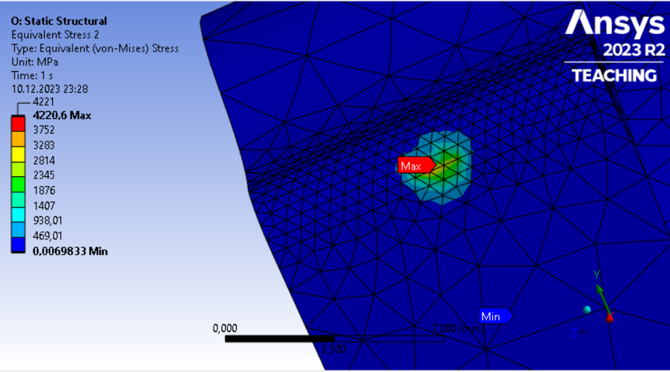This screenshot has height=372, width=670.
Task: Select the red legend color band
Action: point(18,123)
